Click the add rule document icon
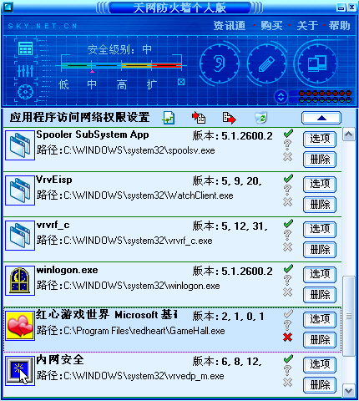The image size is (359, 401). [x=169, y=118]
